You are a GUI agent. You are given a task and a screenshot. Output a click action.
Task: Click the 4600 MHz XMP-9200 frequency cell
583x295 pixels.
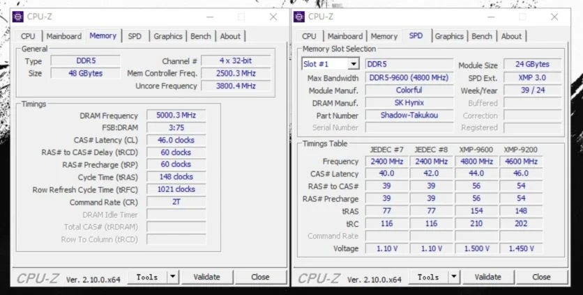click(521, 162)
